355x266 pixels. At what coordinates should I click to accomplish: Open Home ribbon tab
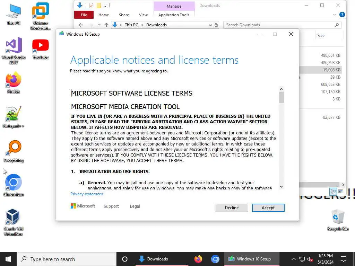(103, 15)
